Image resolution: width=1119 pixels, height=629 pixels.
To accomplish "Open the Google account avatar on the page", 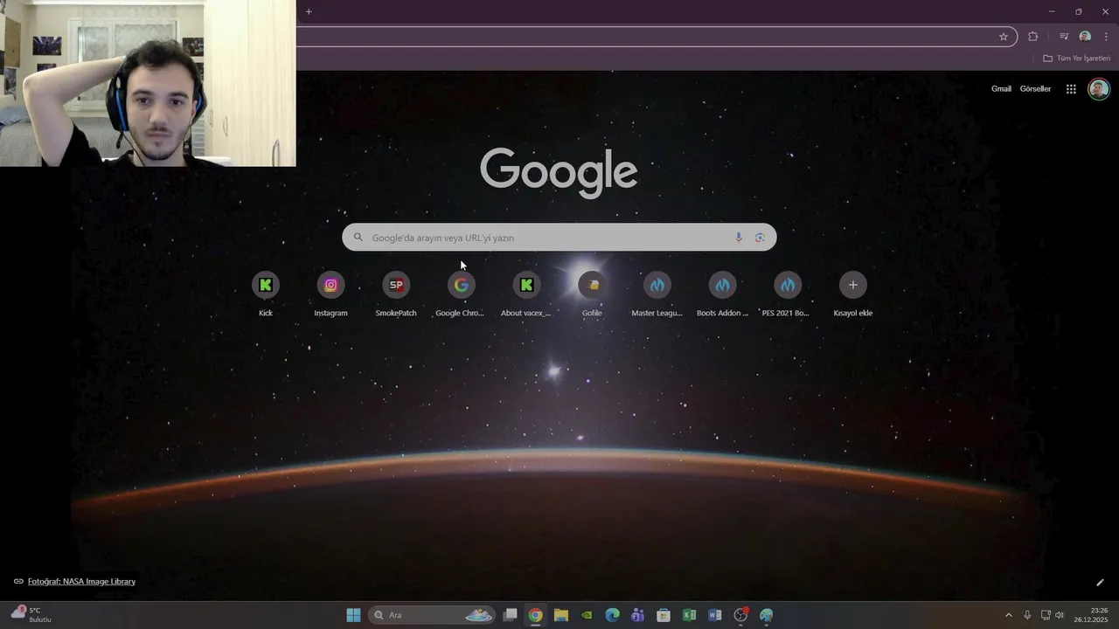I will 1099,89.
